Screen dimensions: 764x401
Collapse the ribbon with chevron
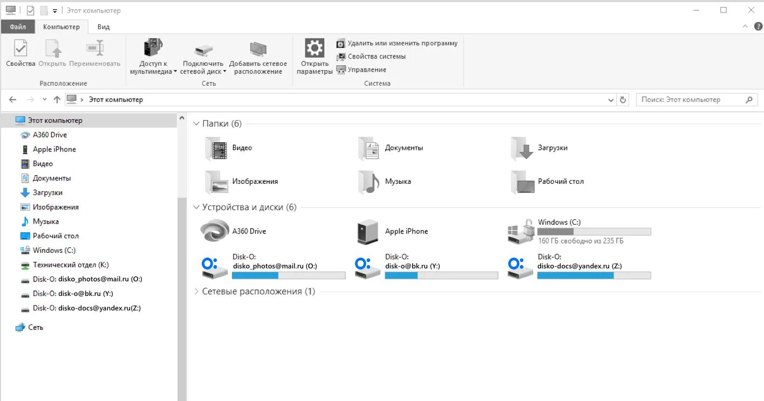(745, 26)
